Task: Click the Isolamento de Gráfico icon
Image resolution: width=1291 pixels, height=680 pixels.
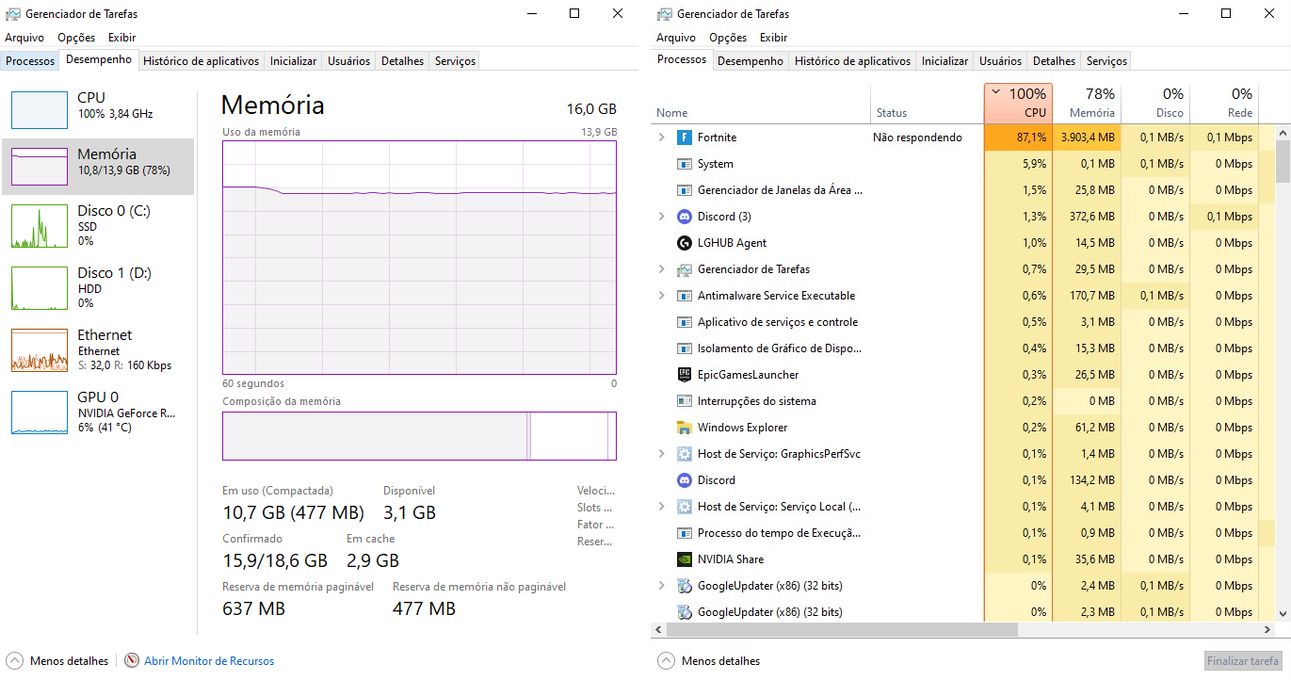Action: [x=685, y=348]
